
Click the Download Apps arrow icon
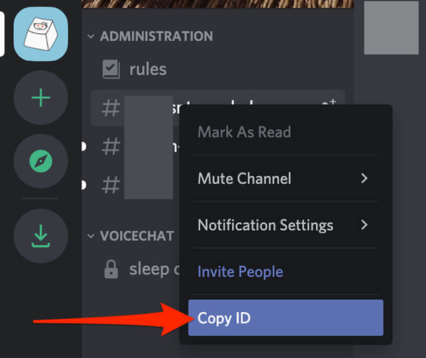pos(41,236)
